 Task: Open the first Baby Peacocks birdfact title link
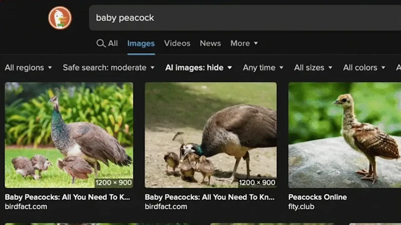67,197
